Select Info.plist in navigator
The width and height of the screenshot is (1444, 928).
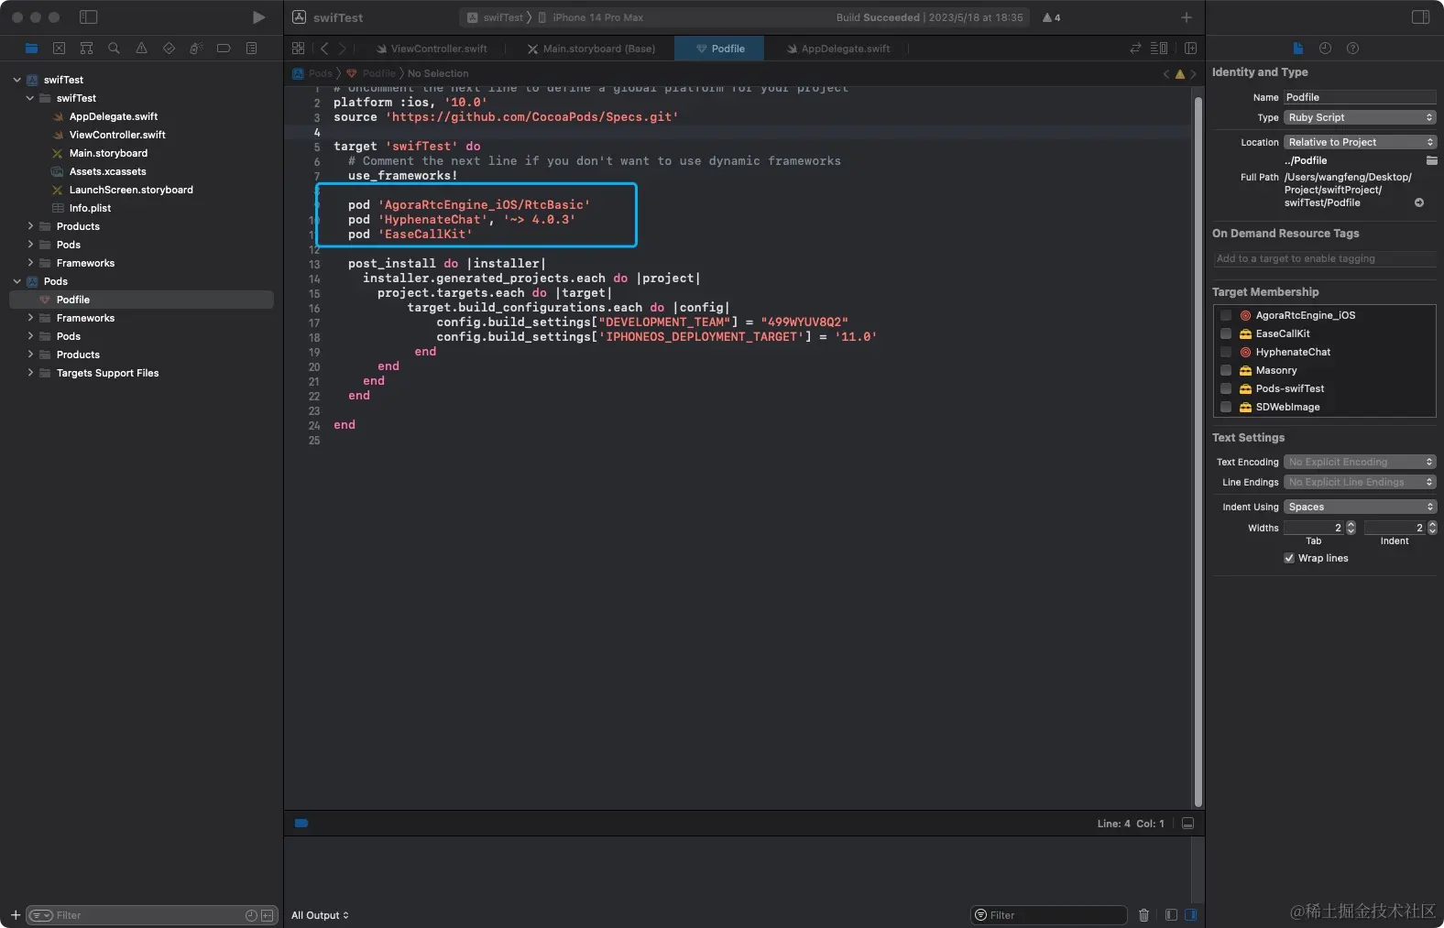click(90, 208)
